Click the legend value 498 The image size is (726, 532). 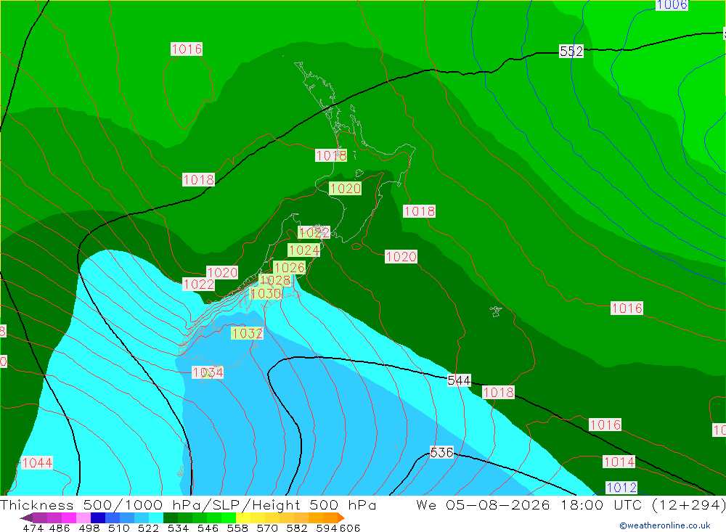(89, 528)
